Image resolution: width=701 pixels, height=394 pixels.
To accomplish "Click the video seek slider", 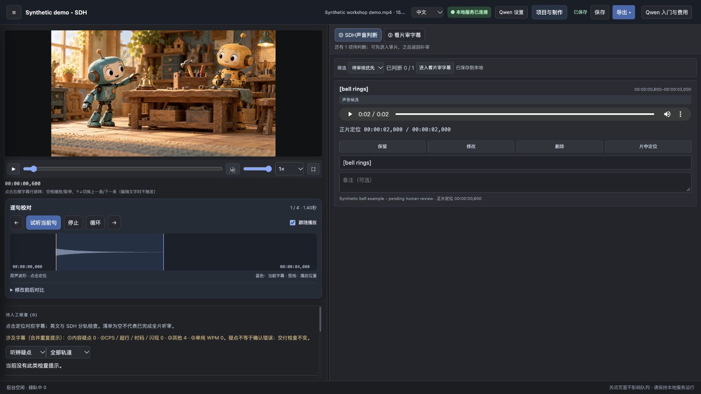I will tap(122, 169).
